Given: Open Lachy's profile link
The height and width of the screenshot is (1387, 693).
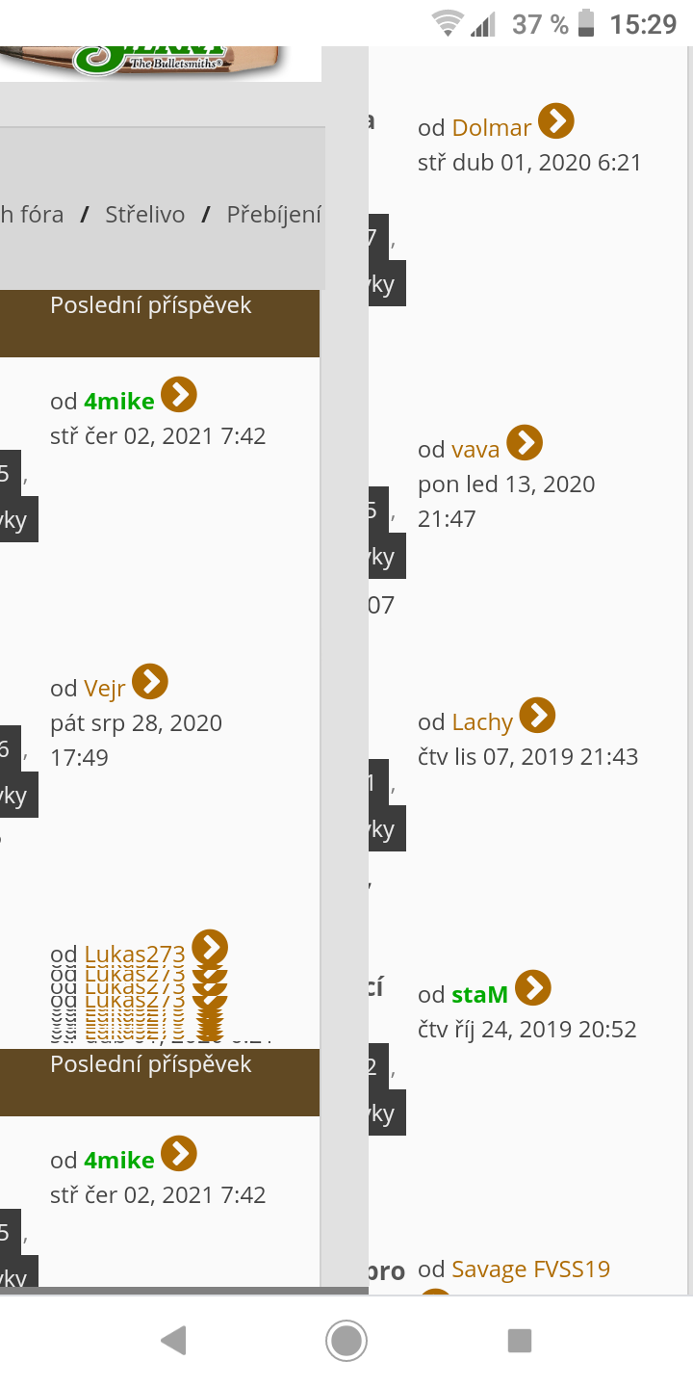Looking at the screenshot, I should pyautogui.click(x=482, y=722).
